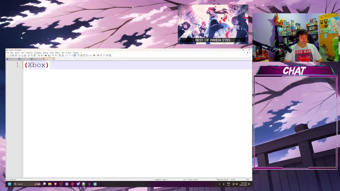Click the Copy toolbar icon
340x191 pixels.
[32, 55]
